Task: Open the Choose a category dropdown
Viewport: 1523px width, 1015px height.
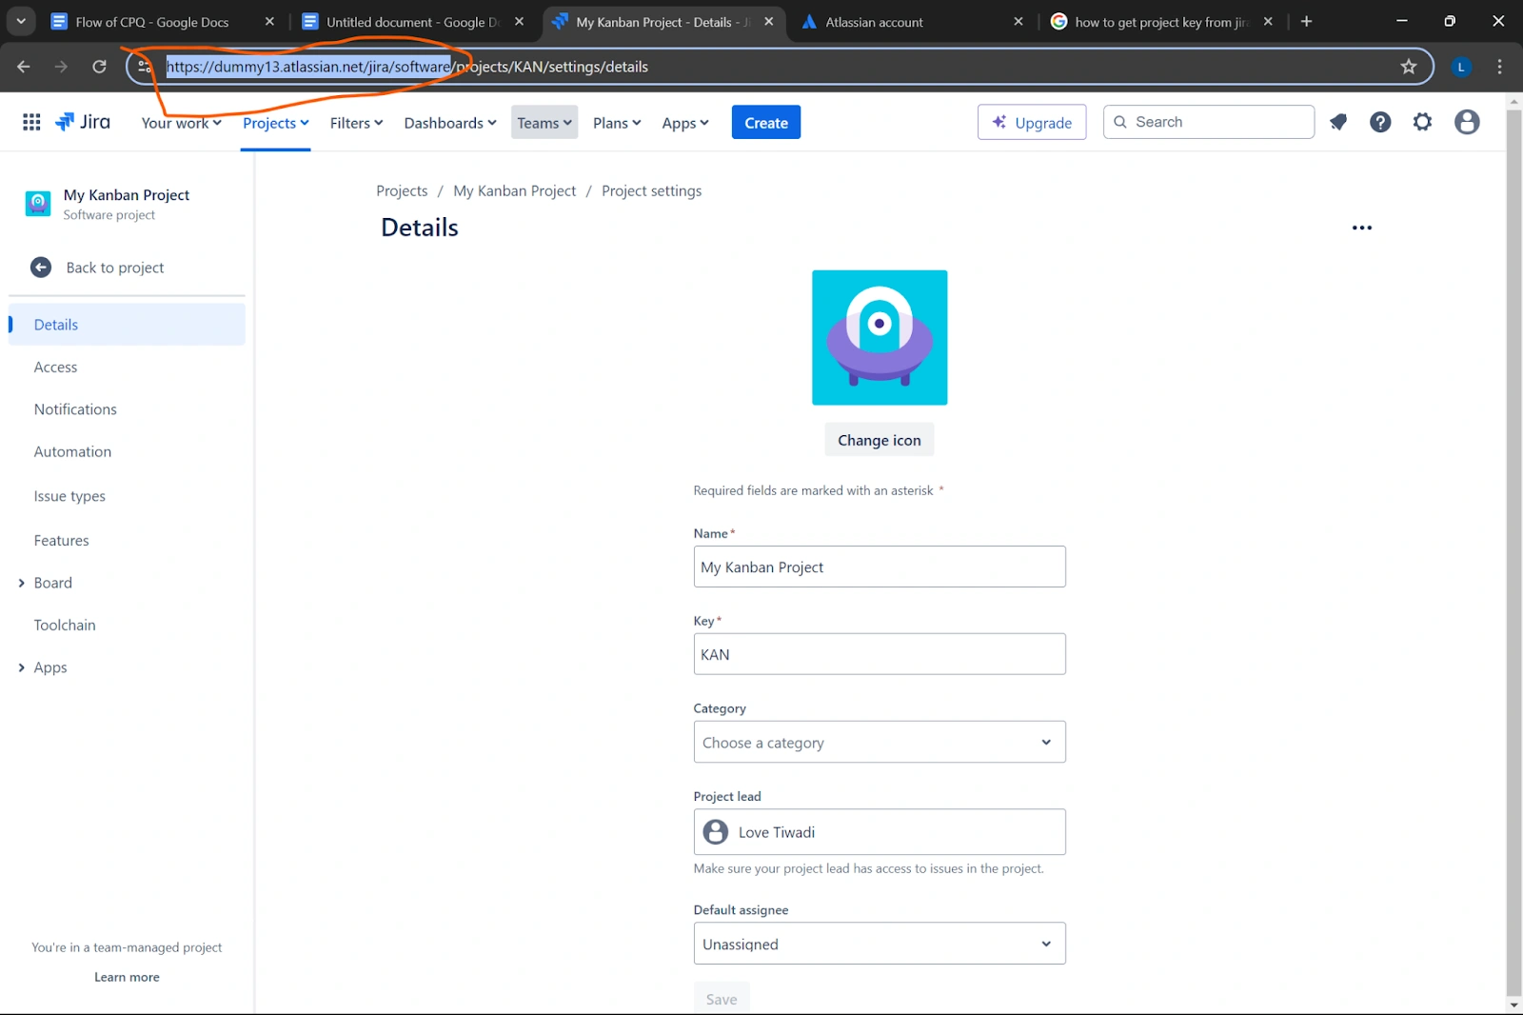Action: 878,742
